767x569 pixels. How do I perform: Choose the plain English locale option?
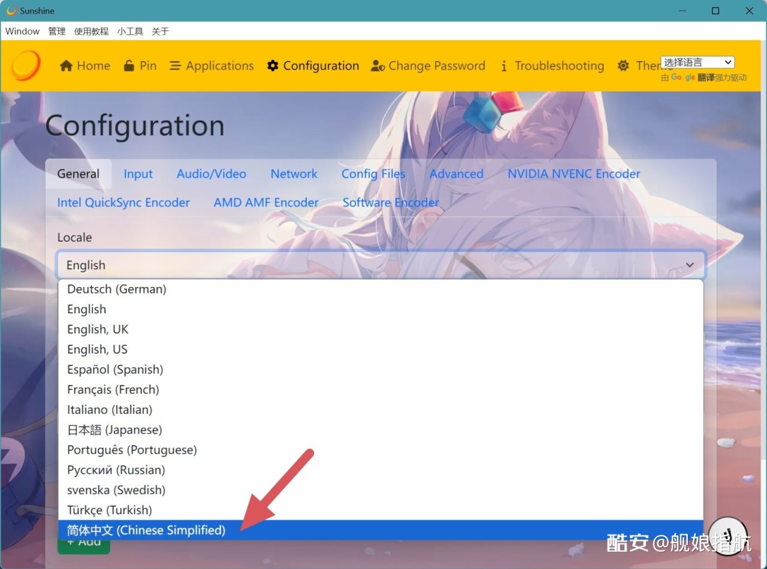pos(381,310)
